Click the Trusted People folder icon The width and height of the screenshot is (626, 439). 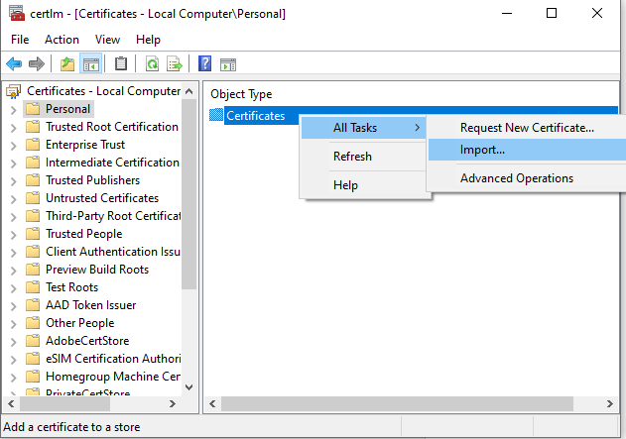pyautogui.click(x=33, y=234)
